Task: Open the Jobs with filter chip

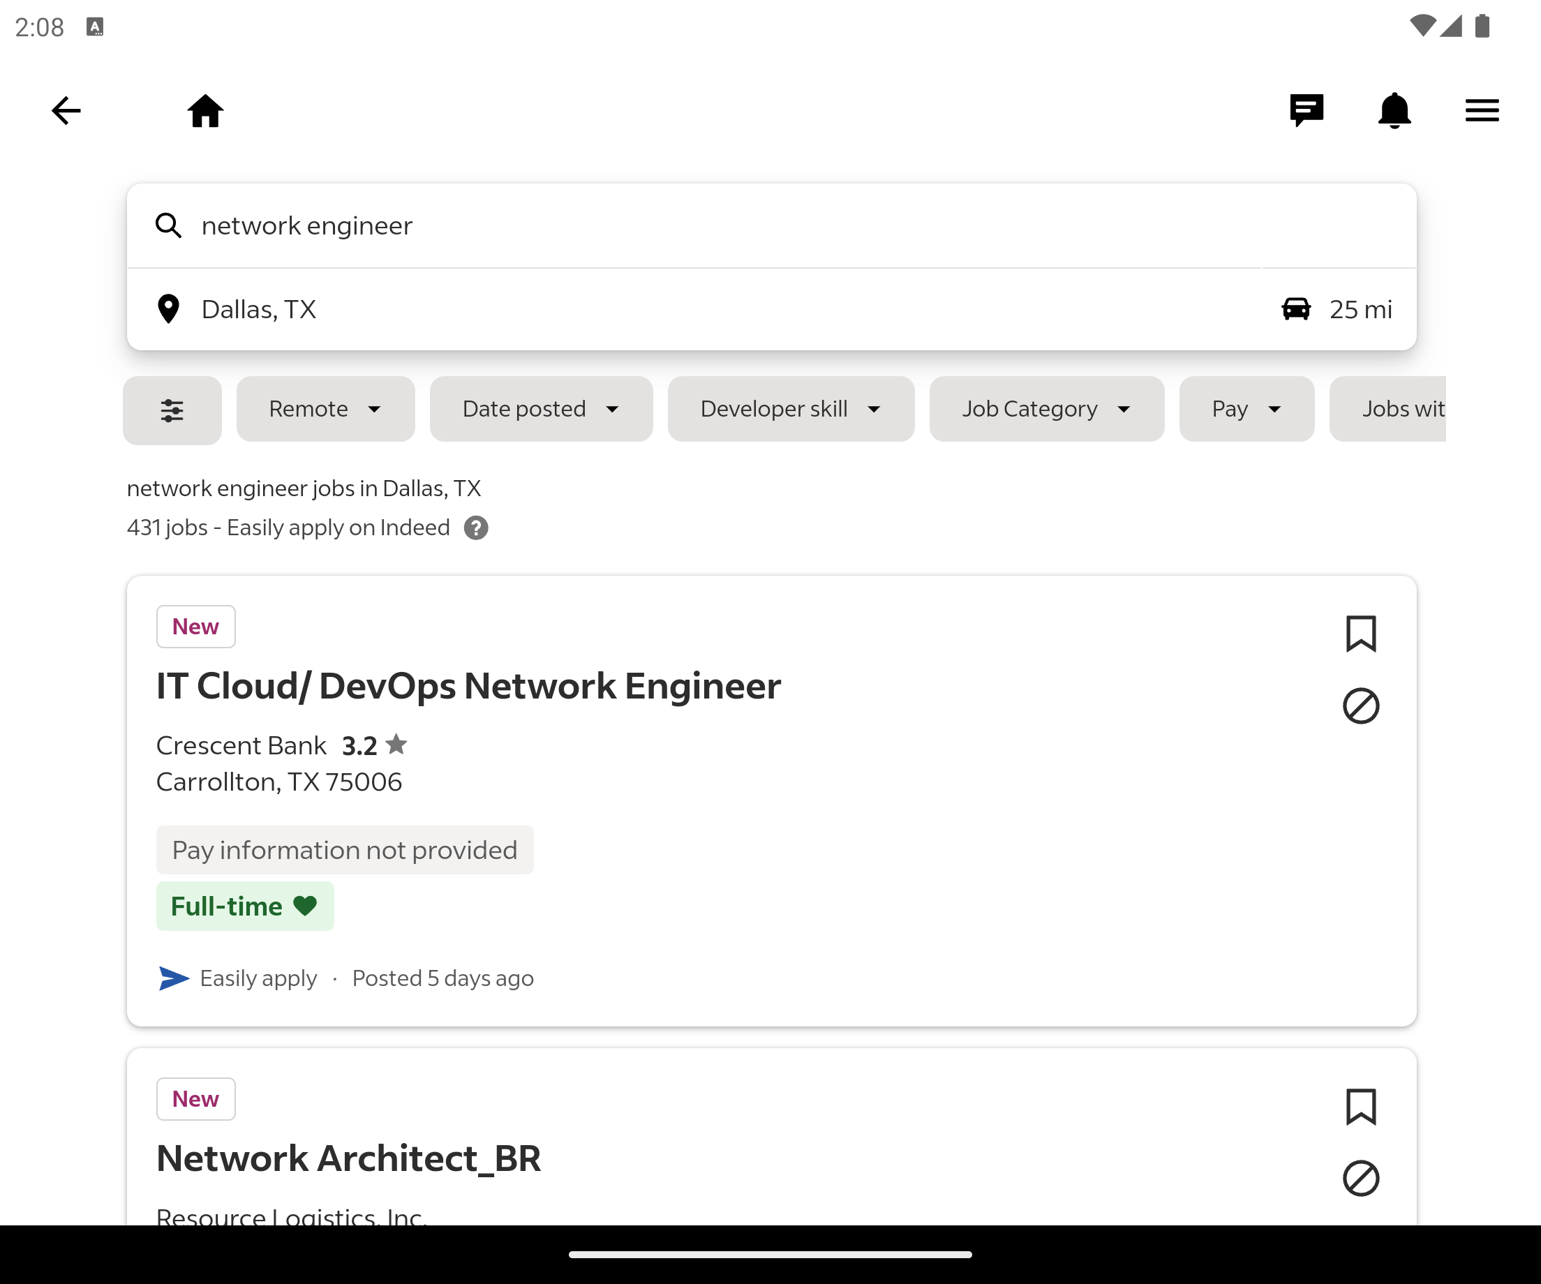Action: click(x=1387, y=410)
